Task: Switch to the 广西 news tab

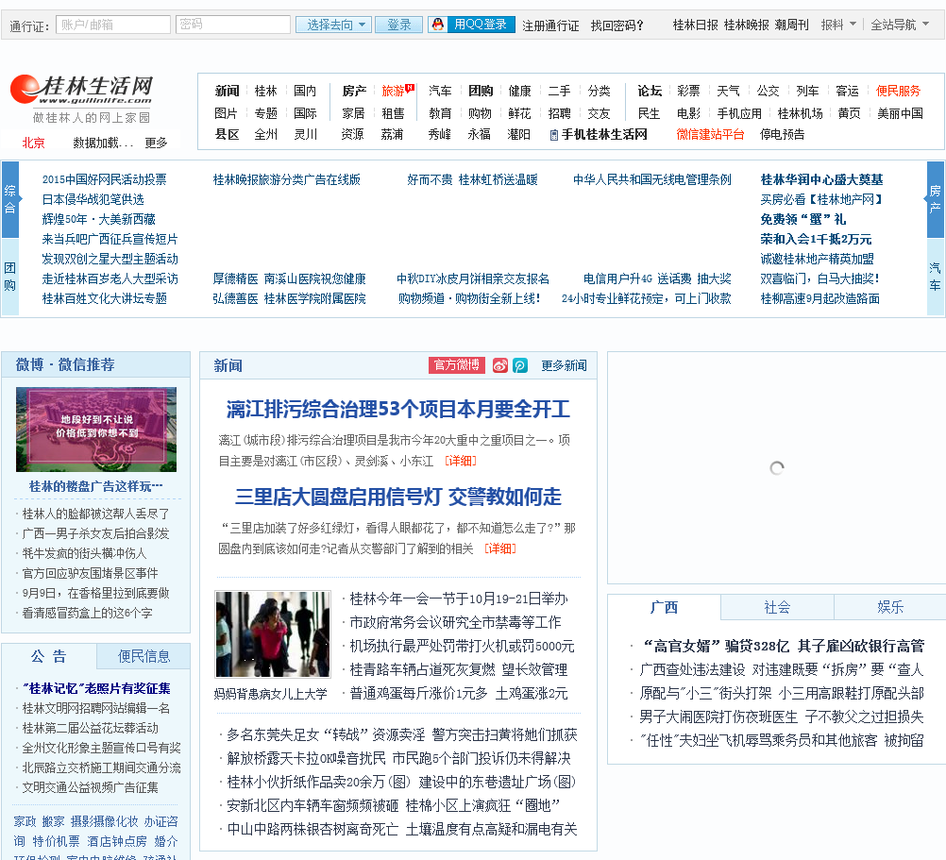Action: click(664, 607)
